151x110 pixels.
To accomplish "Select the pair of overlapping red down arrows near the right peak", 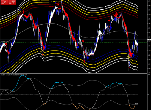I will [116, 15].
